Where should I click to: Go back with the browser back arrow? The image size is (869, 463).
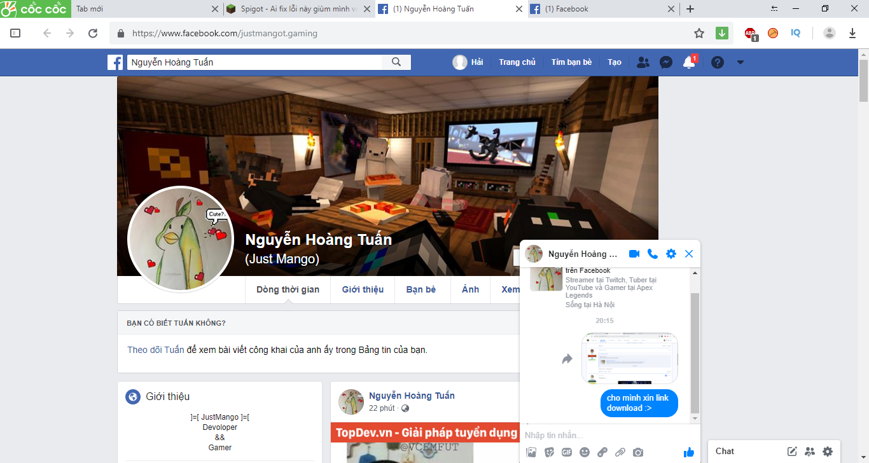pos(46,33)
